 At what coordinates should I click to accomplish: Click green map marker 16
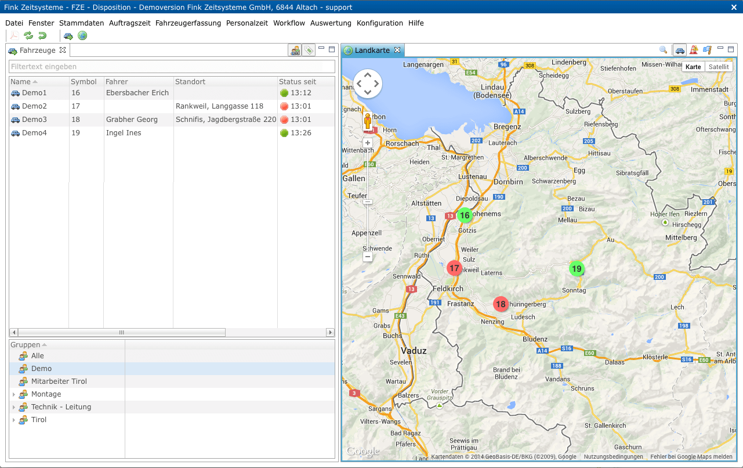[x=465, y=215]
